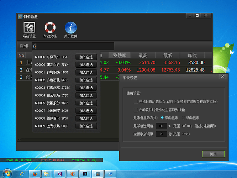This screenshot has width=237, height=178.
Task: Click the 悬浮框透明度 value field
Action: pyautogui.click(x=162, y=126)
